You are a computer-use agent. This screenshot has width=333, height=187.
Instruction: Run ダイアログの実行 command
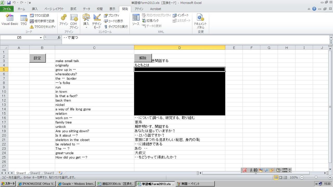pyautogui.click(x=116, y=26)
